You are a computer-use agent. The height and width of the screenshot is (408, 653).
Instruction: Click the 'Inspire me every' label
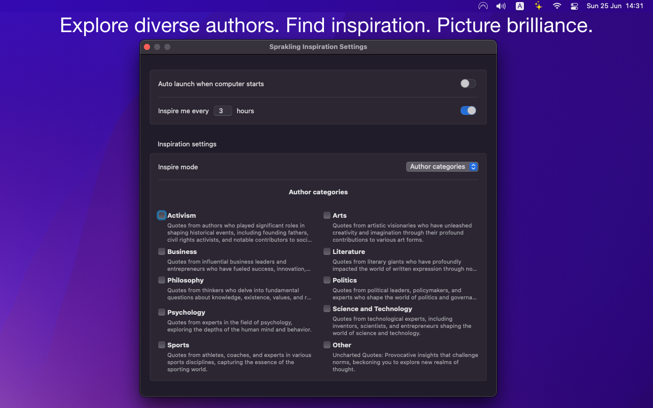pos(183,111)
